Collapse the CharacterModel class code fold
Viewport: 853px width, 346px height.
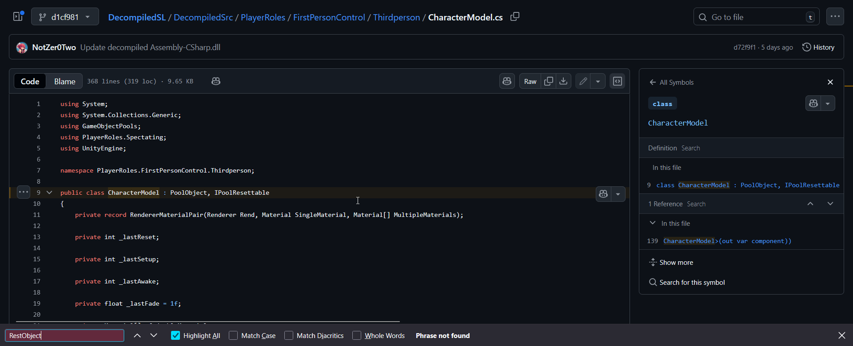[49, 193]
